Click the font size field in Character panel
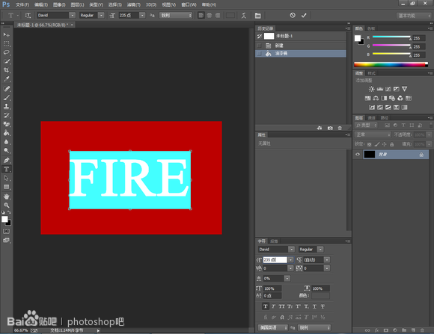This screenshot has width=434, height=334. (275, 260)
